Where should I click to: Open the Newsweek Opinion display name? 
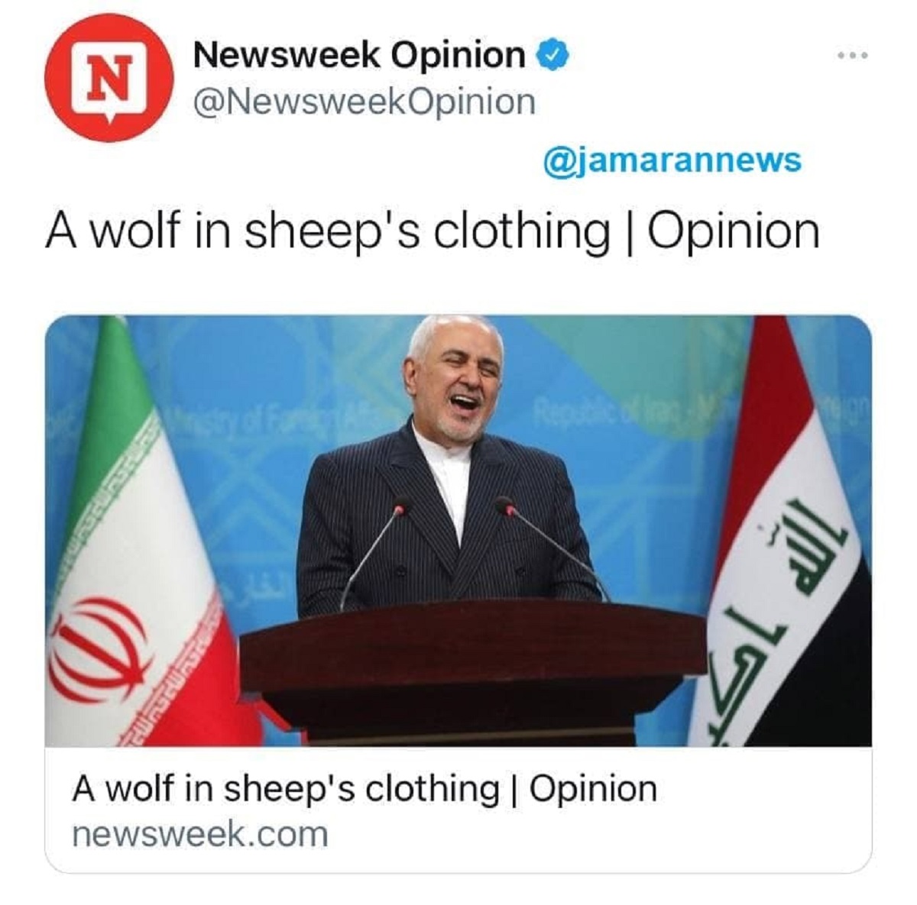[x=358, y=55]
